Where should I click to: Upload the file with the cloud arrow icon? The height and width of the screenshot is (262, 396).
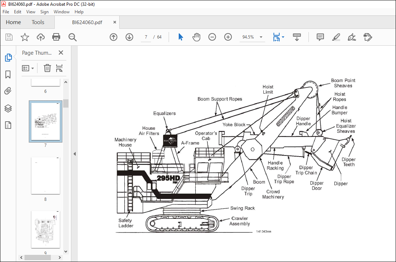40,37
